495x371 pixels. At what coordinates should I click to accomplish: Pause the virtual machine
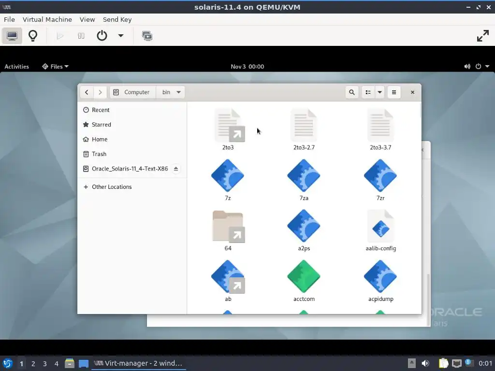pyautogui.click(x=81, y=36)
